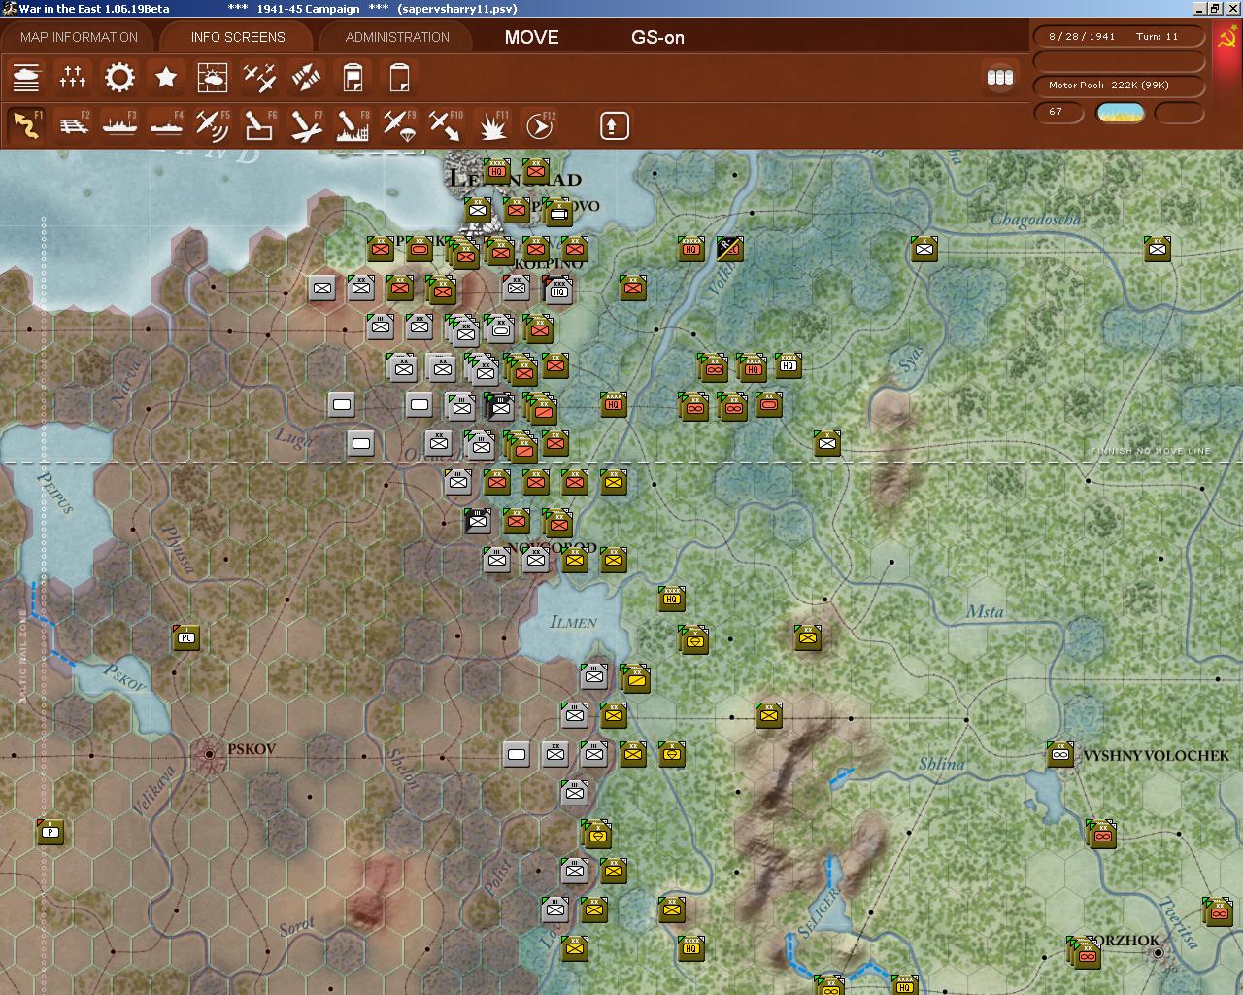
Task: Select F2 rail mode
Action: pyautogui.click(x=73, y=125)
